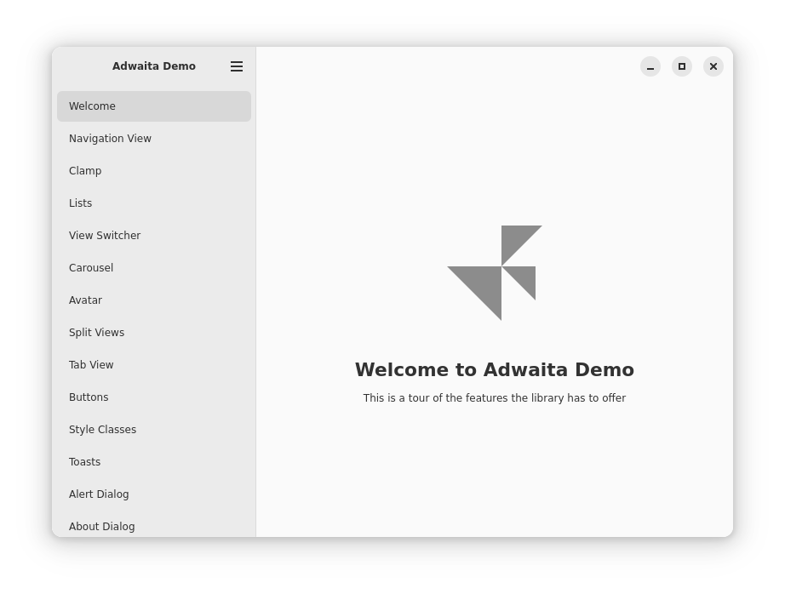Image resolution: width=785 pixels, height=594 pixels.
Task: Click the Adwaita logo image
Action: (495, 272)
